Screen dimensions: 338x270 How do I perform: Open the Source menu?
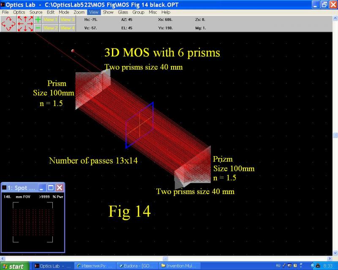tap(36, 12)
